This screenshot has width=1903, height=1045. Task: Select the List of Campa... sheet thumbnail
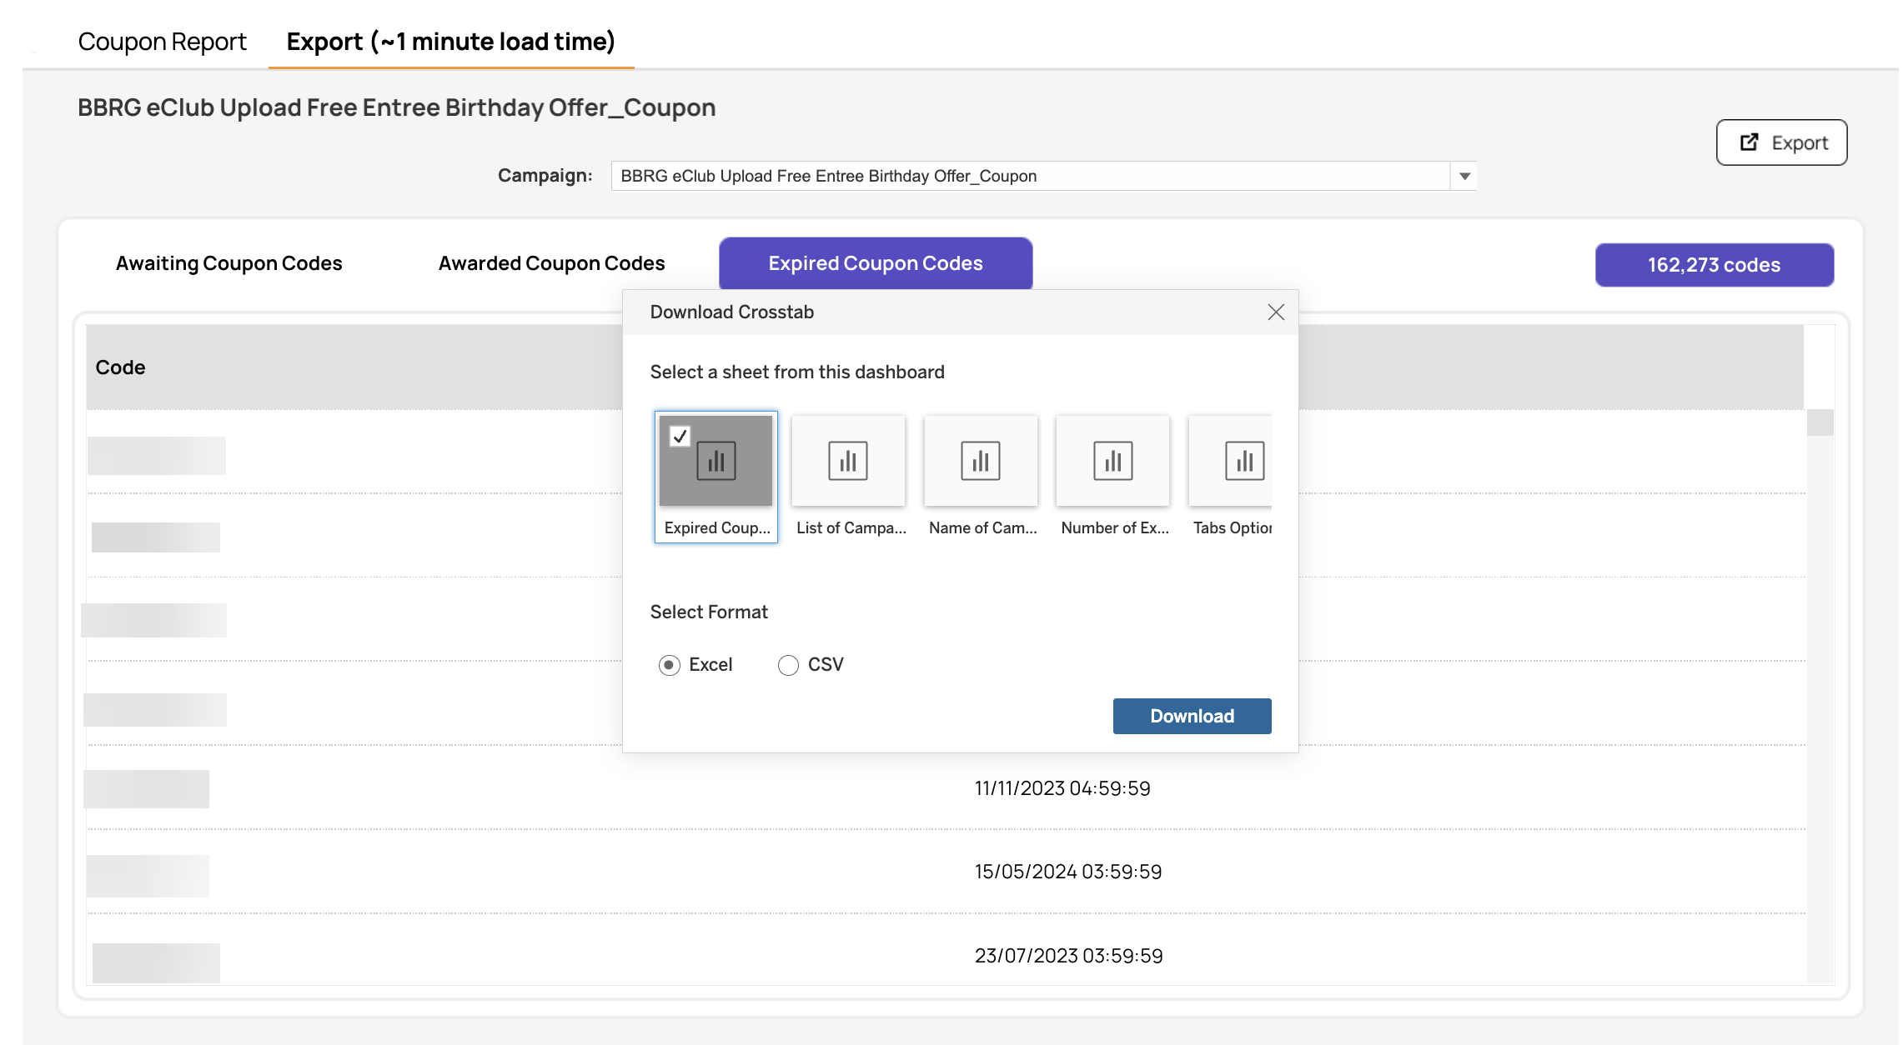pos(848,461)
